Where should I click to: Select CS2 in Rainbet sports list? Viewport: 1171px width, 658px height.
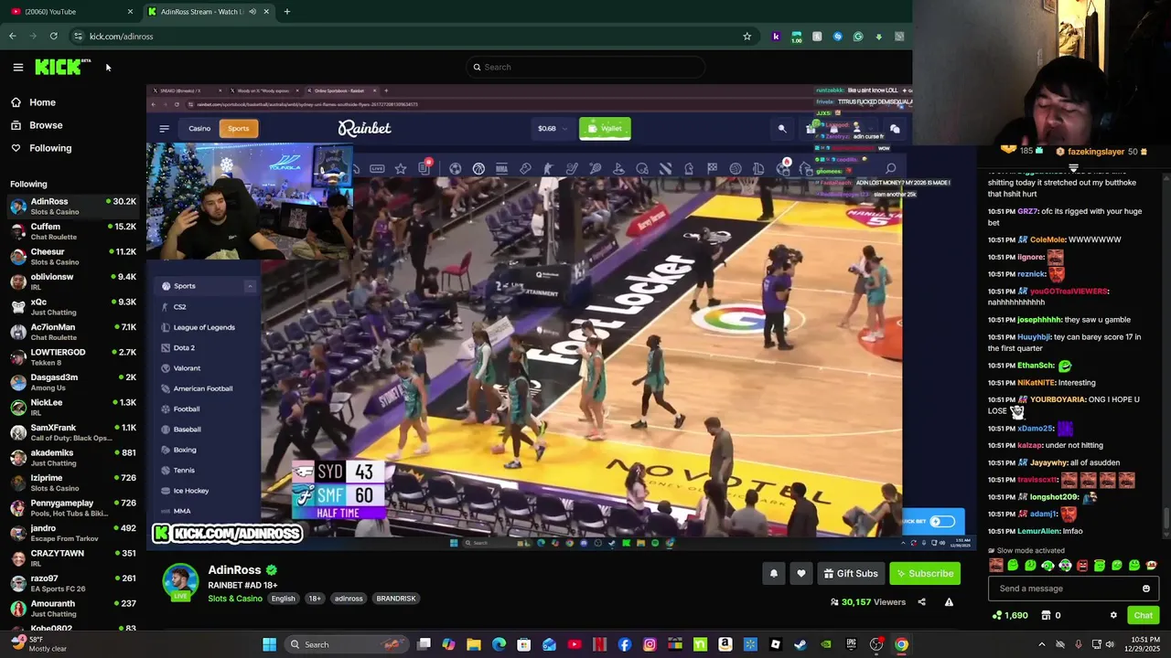pos(180,307)
